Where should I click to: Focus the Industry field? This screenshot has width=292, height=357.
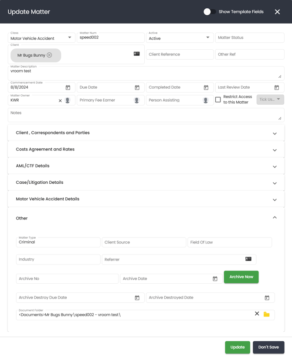tap(58, 259)
